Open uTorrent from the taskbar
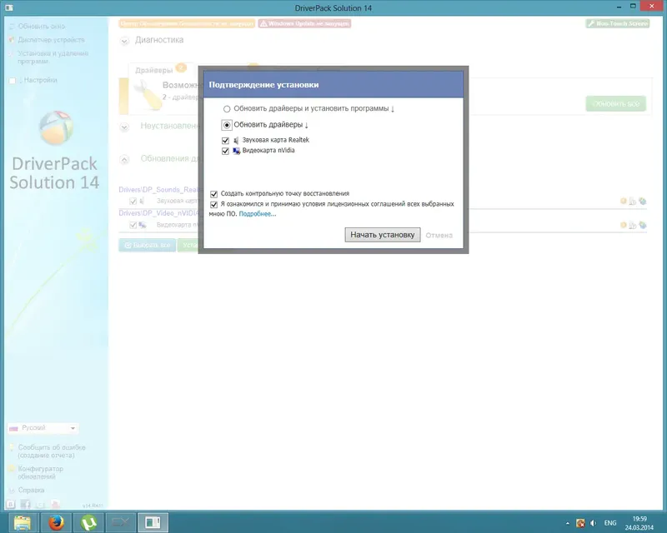 tap(88, 522)
